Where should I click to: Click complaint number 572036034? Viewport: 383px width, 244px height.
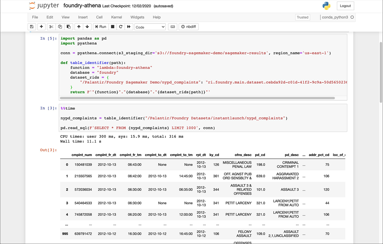(x=83, y=189)
